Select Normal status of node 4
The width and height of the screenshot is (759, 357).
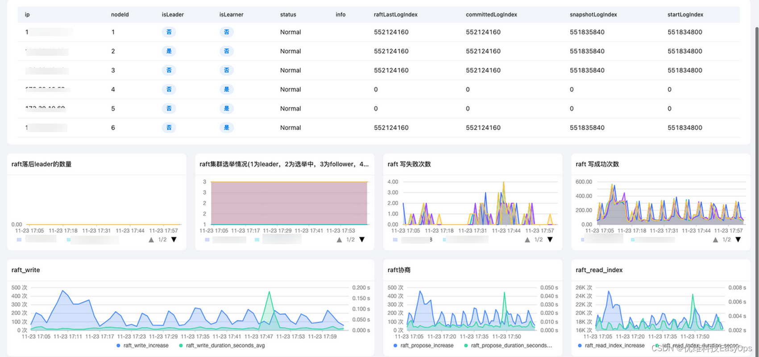click(290, 89)
